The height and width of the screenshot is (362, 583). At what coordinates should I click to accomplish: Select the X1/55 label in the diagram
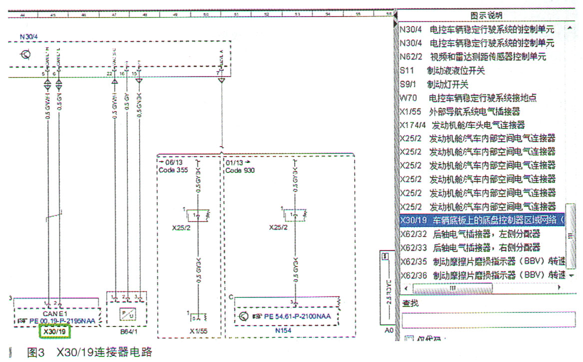pos(198,330)
